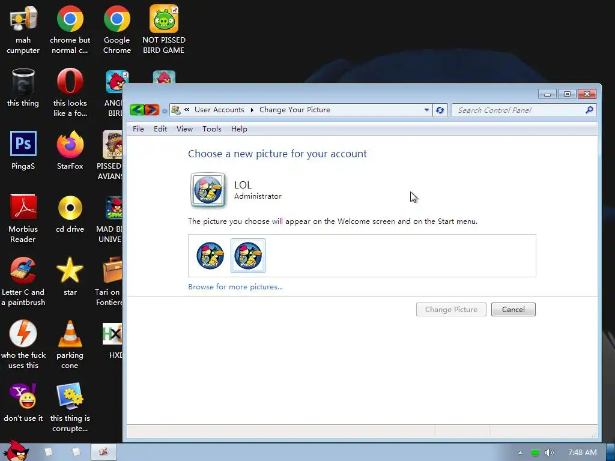This screenshot has width=615, height=461.
Task: Click the first pinned taskbar item
Action: point(48,453)
